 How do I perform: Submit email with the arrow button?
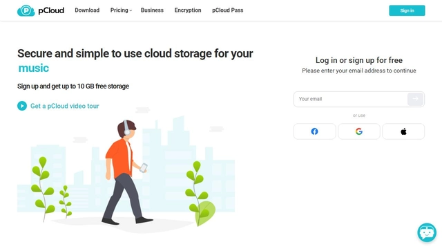pos(415,99)
